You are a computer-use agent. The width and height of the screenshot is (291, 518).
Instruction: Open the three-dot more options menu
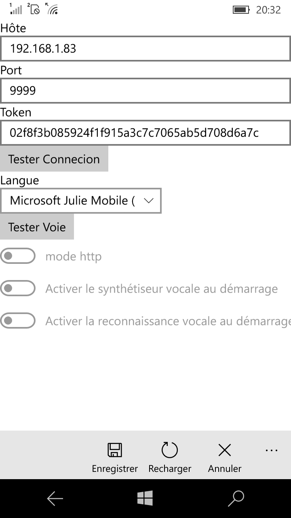[271, 450]
